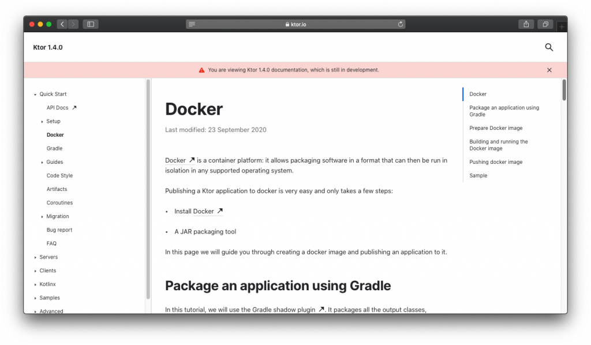Viewport: 591px width, 345px height.
Task: Toggle the Safari sidebar button
Action: [91, 24]
